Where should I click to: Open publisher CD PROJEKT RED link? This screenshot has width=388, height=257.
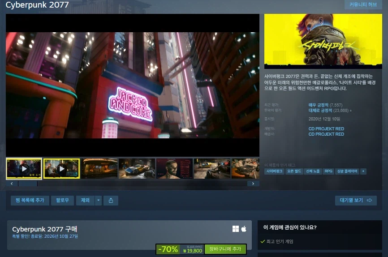(326, 134)
